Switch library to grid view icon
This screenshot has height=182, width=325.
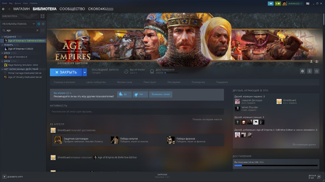point(42,16)
